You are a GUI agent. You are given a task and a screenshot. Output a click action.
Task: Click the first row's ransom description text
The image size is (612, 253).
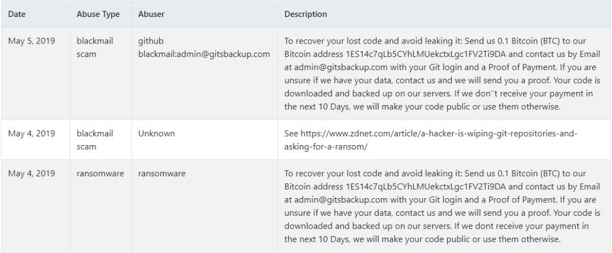pos(442,74)
